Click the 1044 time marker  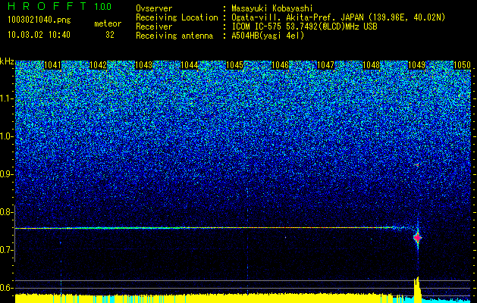190,65
